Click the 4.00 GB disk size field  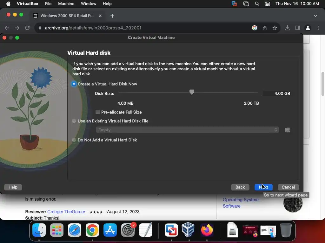(277, 93)
